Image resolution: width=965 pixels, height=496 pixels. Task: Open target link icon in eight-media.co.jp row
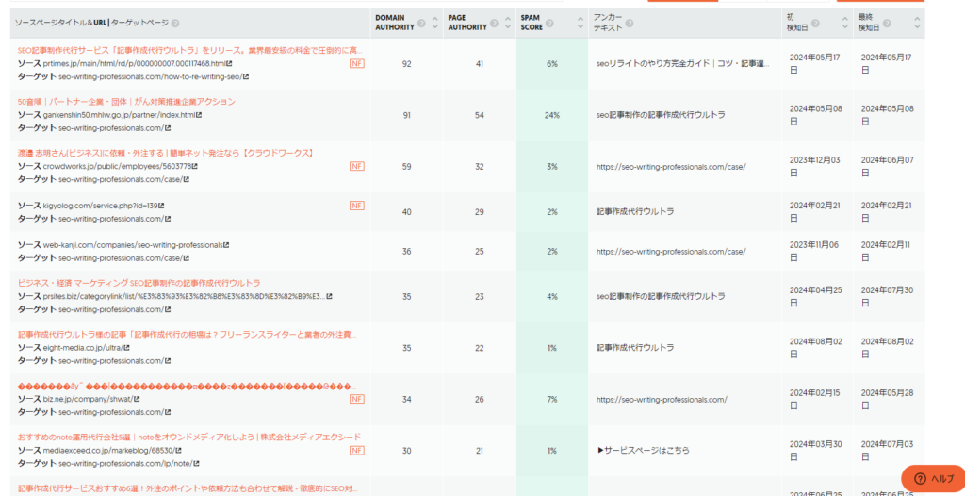[x=168, y=361]
